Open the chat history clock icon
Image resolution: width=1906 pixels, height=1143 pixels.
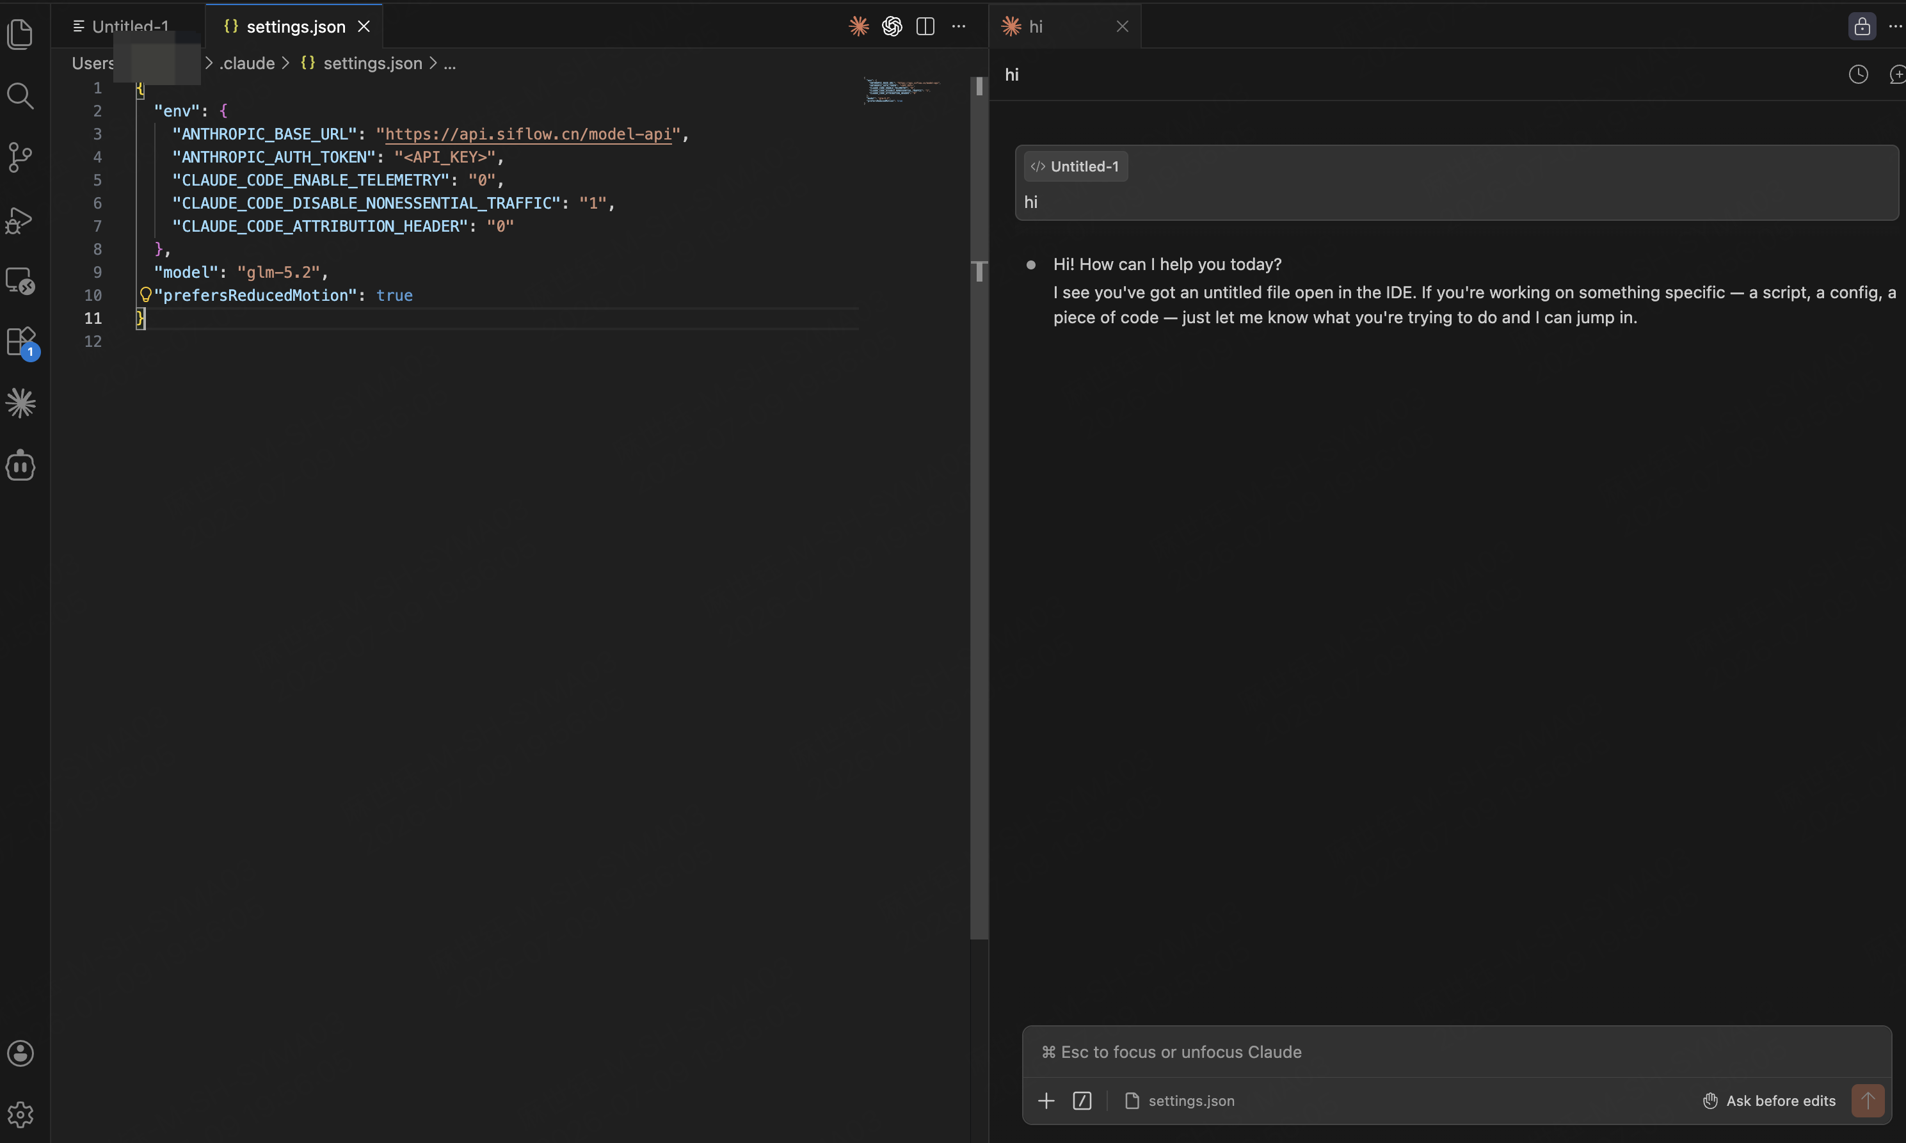1857,74
